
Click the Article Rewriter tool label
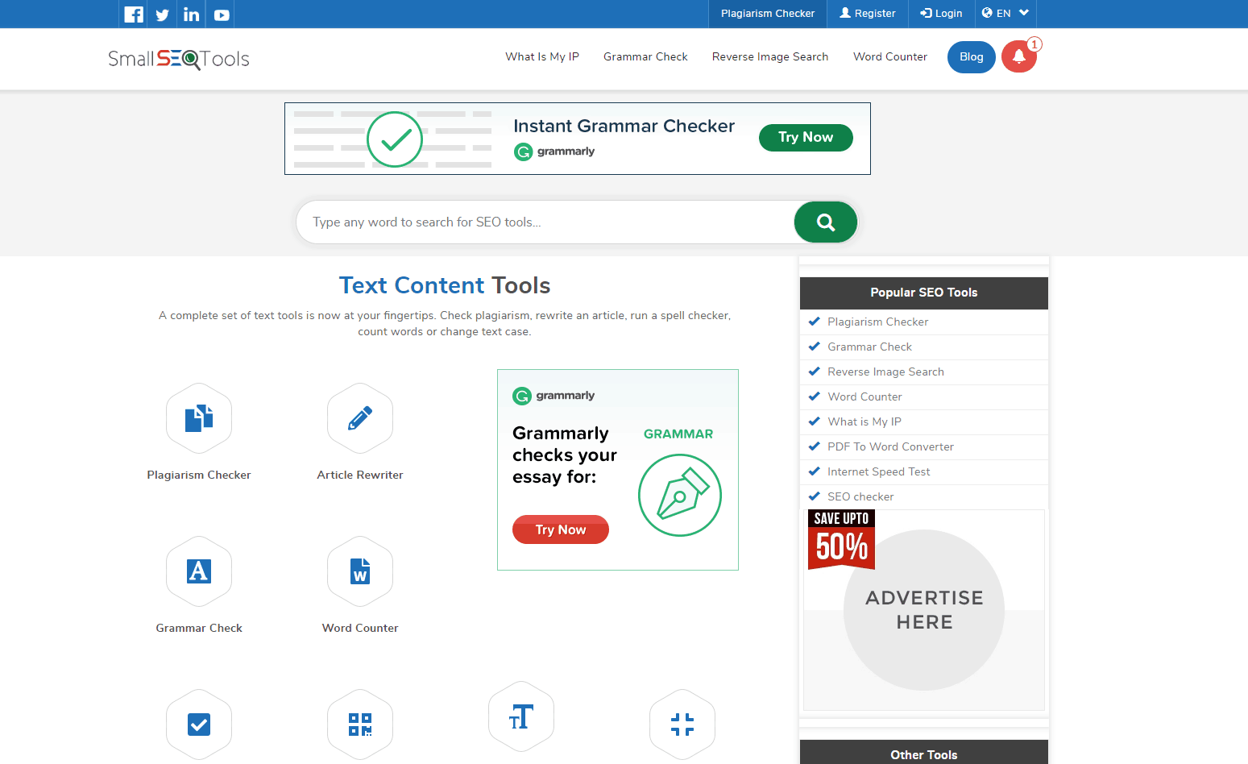tap(360, 475)
